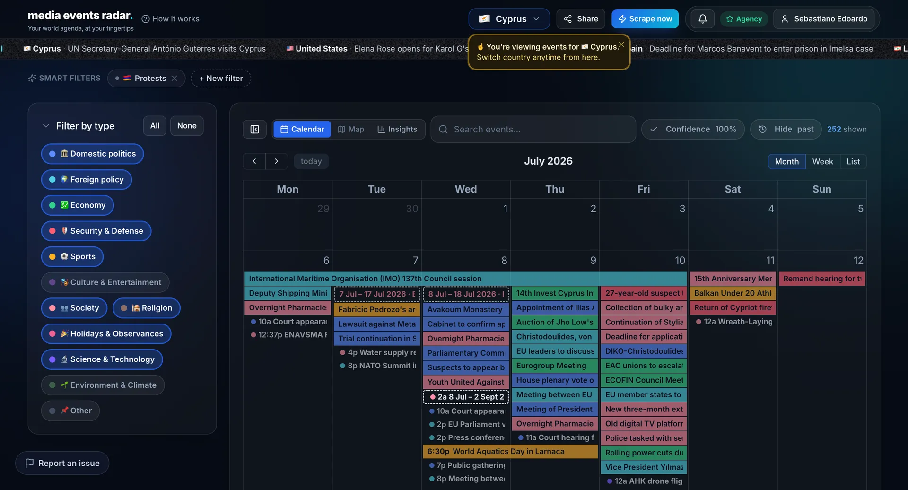Viewport: 908px width, 490px height.
Task: Open the notifications bell
Action: 702,19
